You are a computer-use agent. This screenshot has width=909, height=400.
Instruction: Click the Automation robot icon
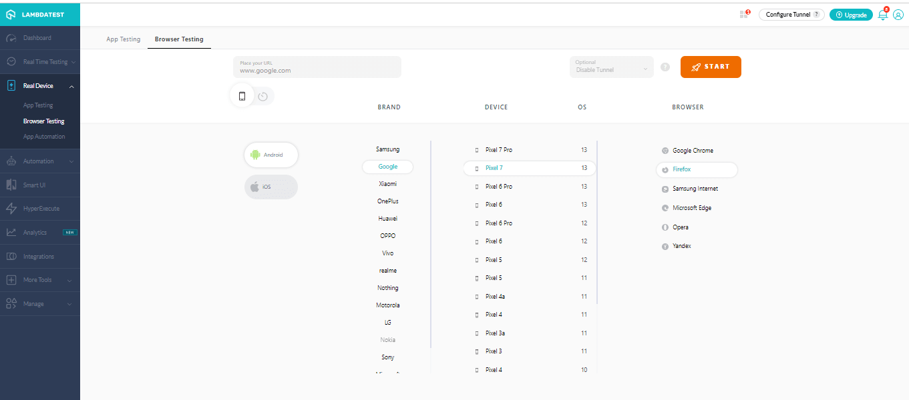11,161
